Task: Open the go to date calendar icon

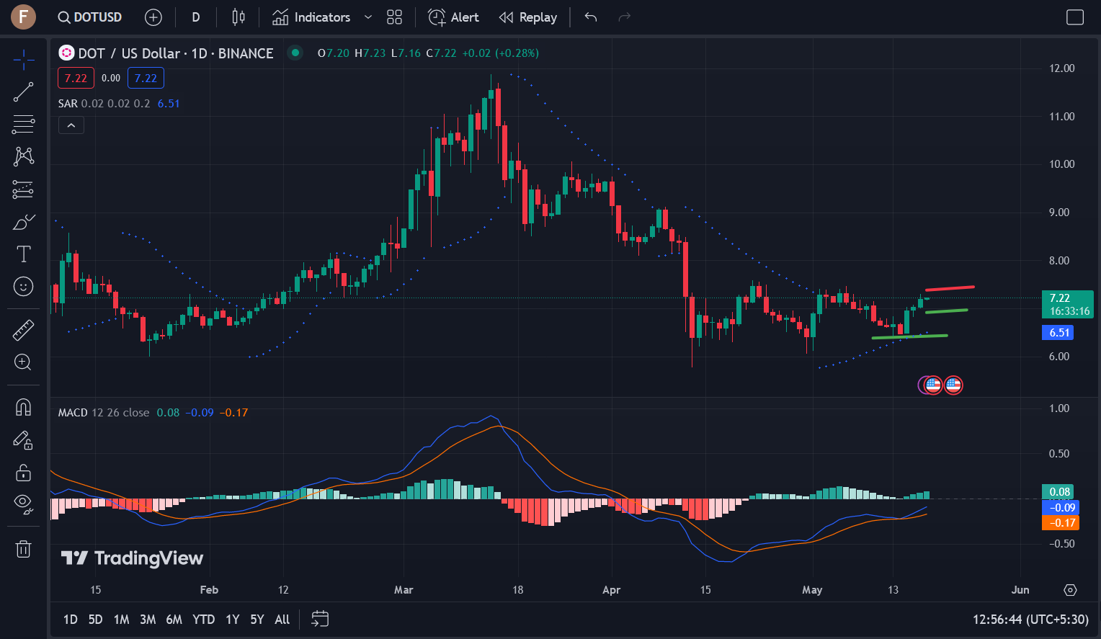Action: coord(320,619)
